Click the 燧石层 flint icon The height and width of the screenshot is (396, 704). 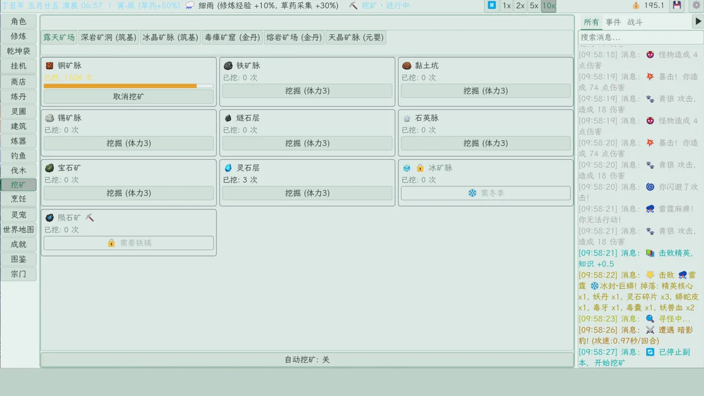point(228,118)
